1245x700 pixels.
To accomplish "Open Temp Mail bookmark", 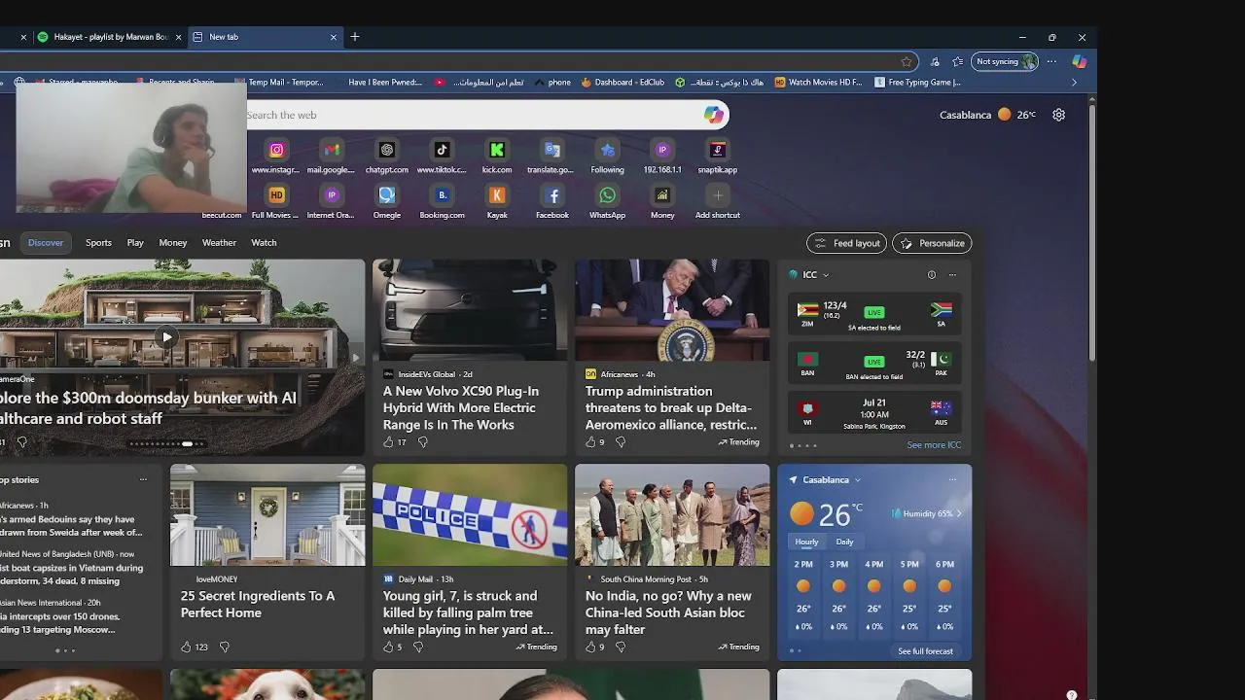I will click(x=279, y=83).
